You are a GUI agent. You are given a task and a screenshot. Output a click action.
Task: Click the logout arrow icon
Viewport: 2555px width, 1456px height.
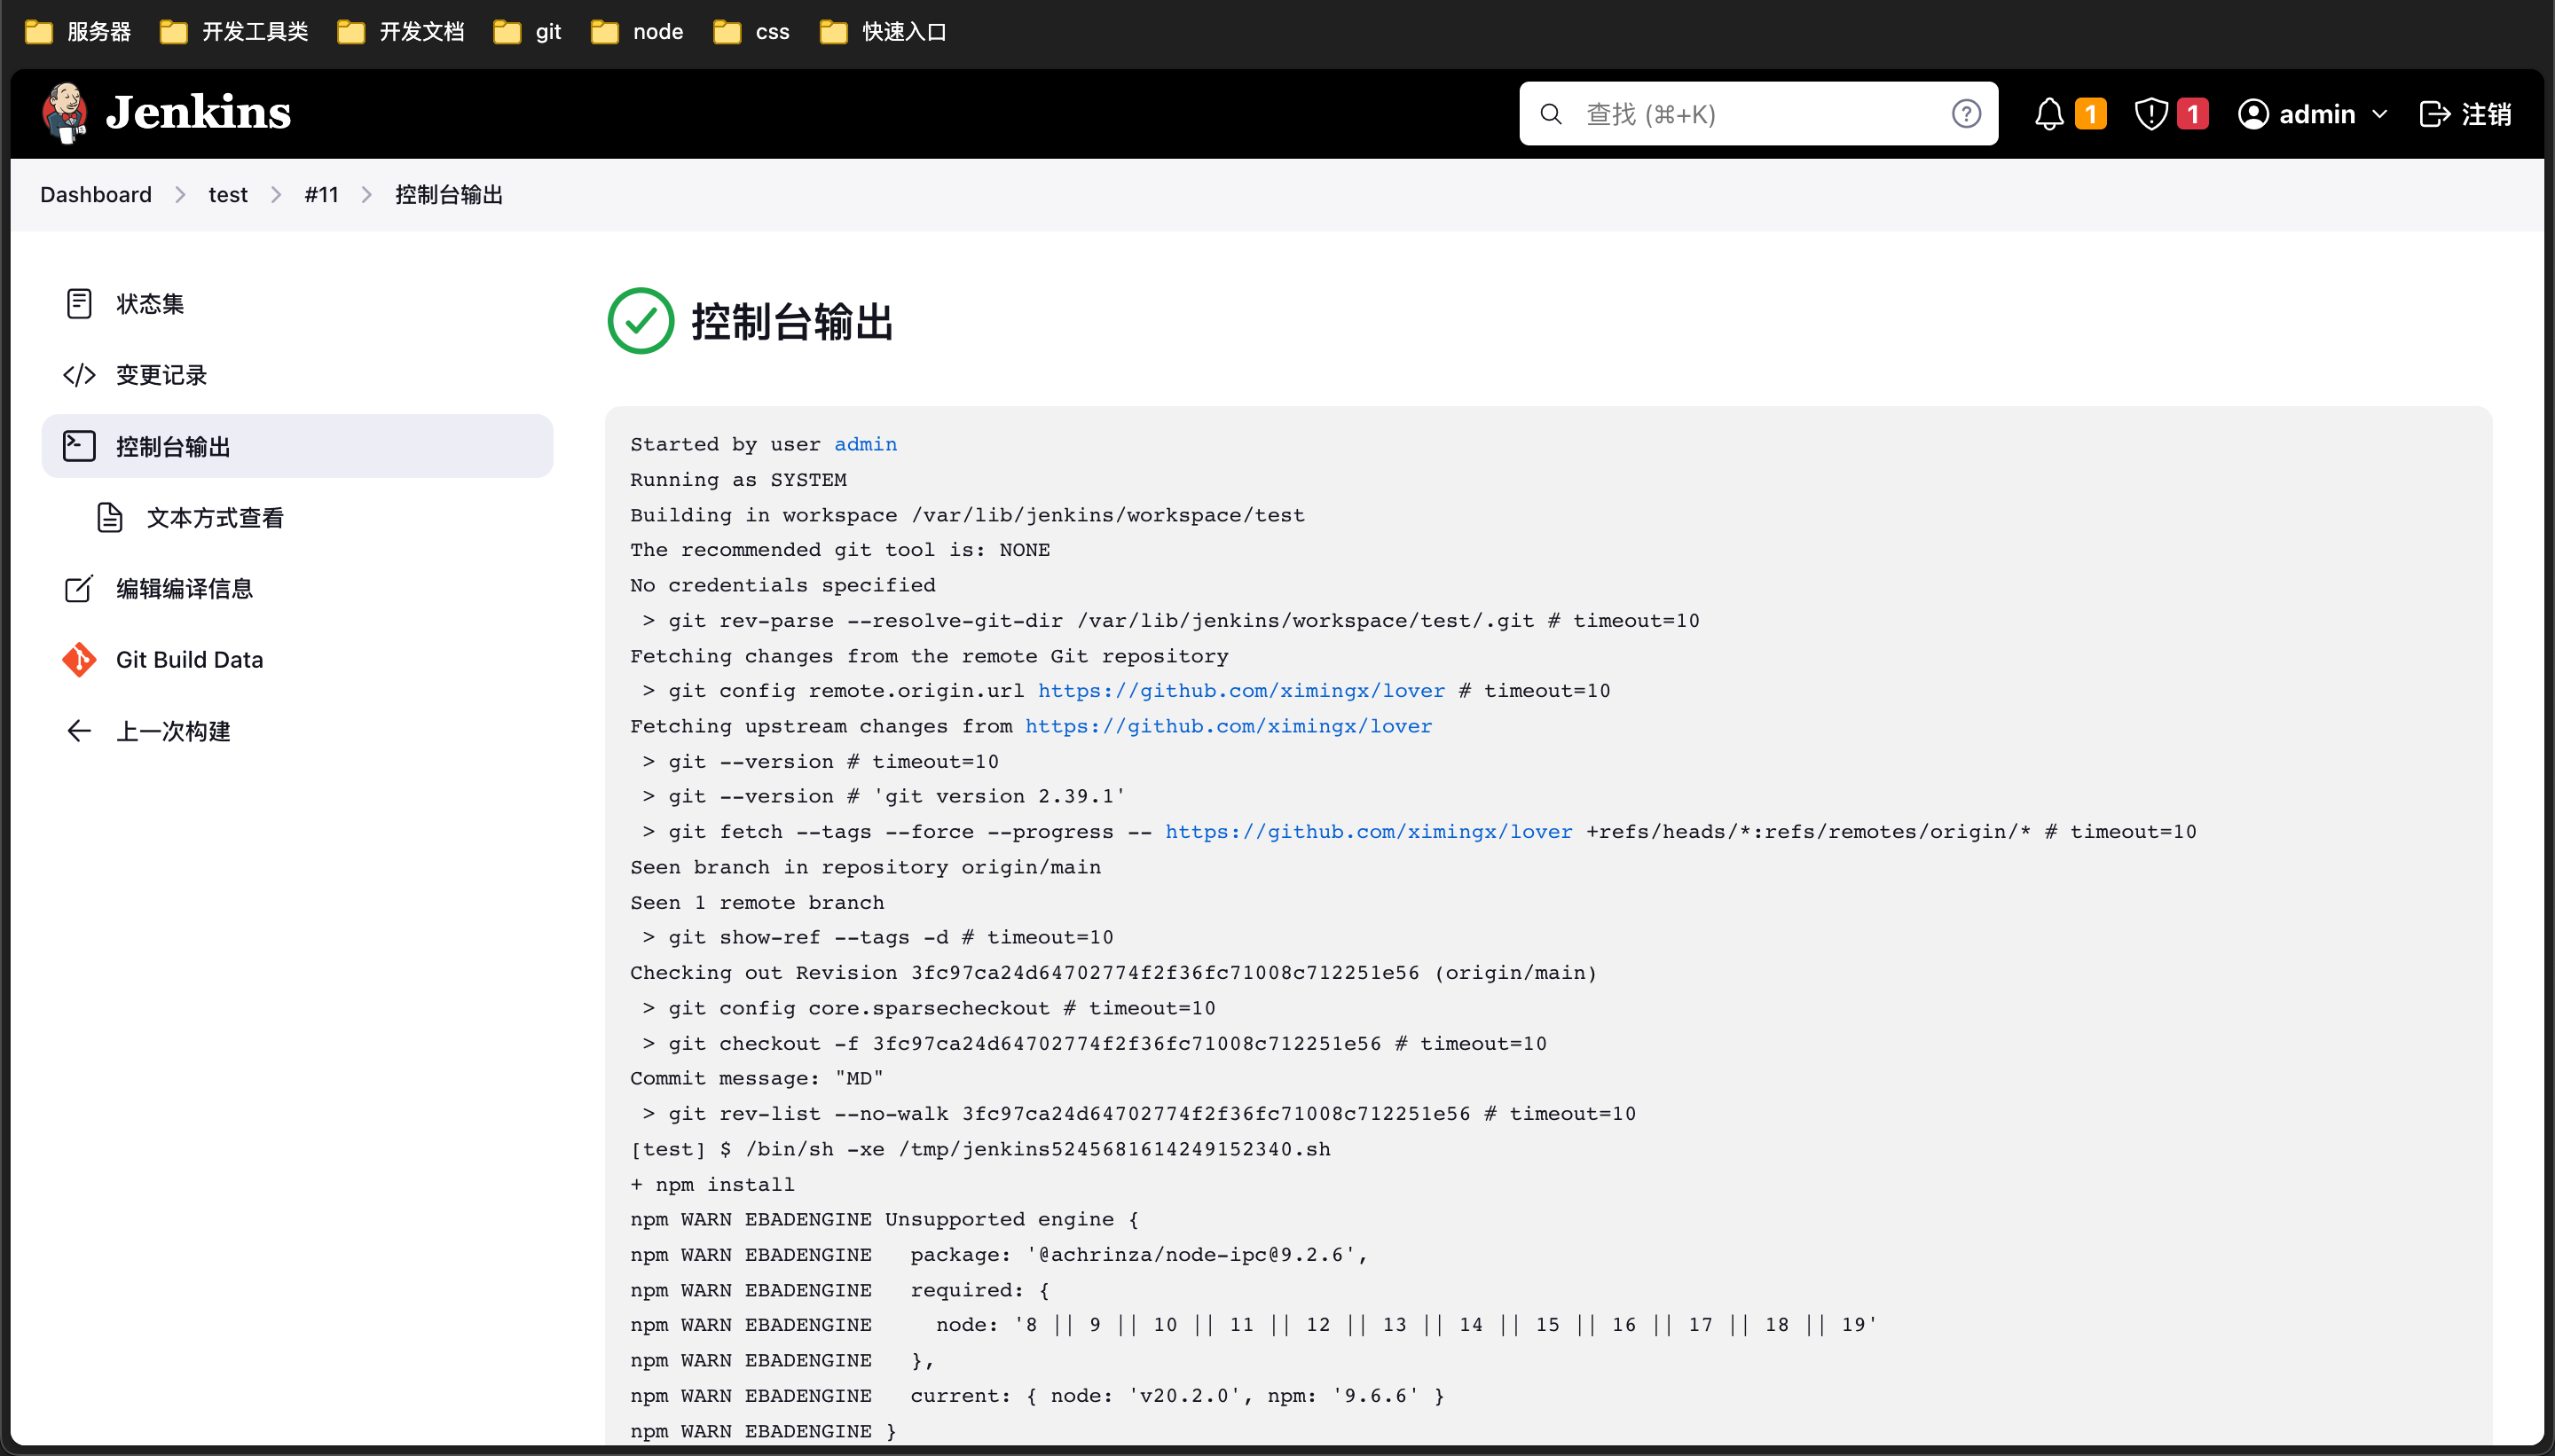point(2434,114)
